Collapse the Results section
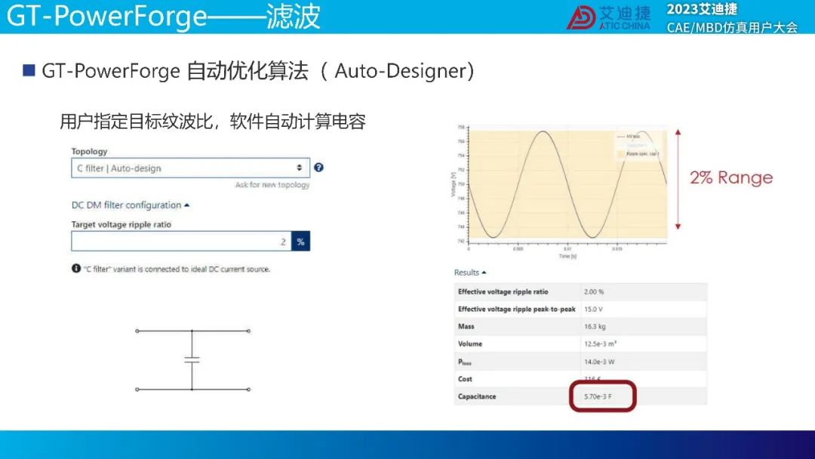 pos(470,273)
